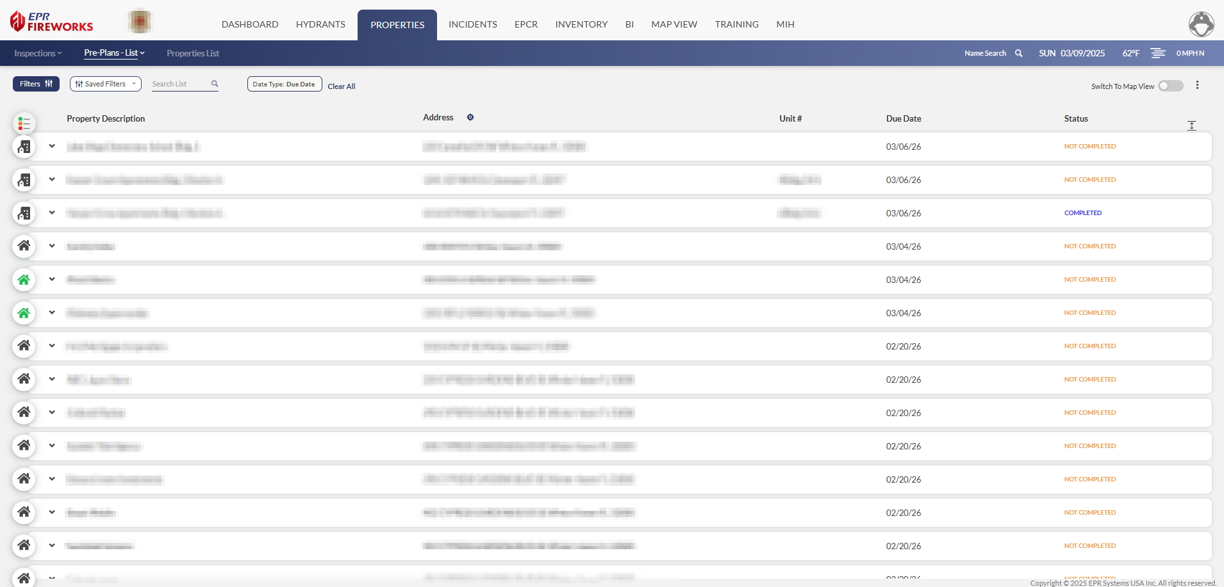
Task: Toggle Switch To Map View
Action: [x=1170, y=86]
